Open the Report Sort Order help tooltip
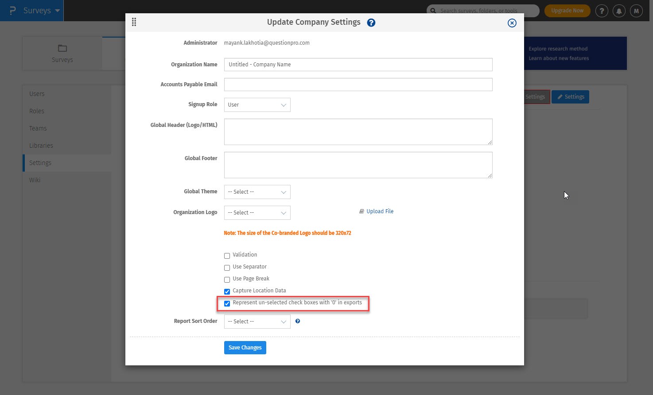Image resolution: width=653 pixels, height=395 pixels. click(297, 321)
